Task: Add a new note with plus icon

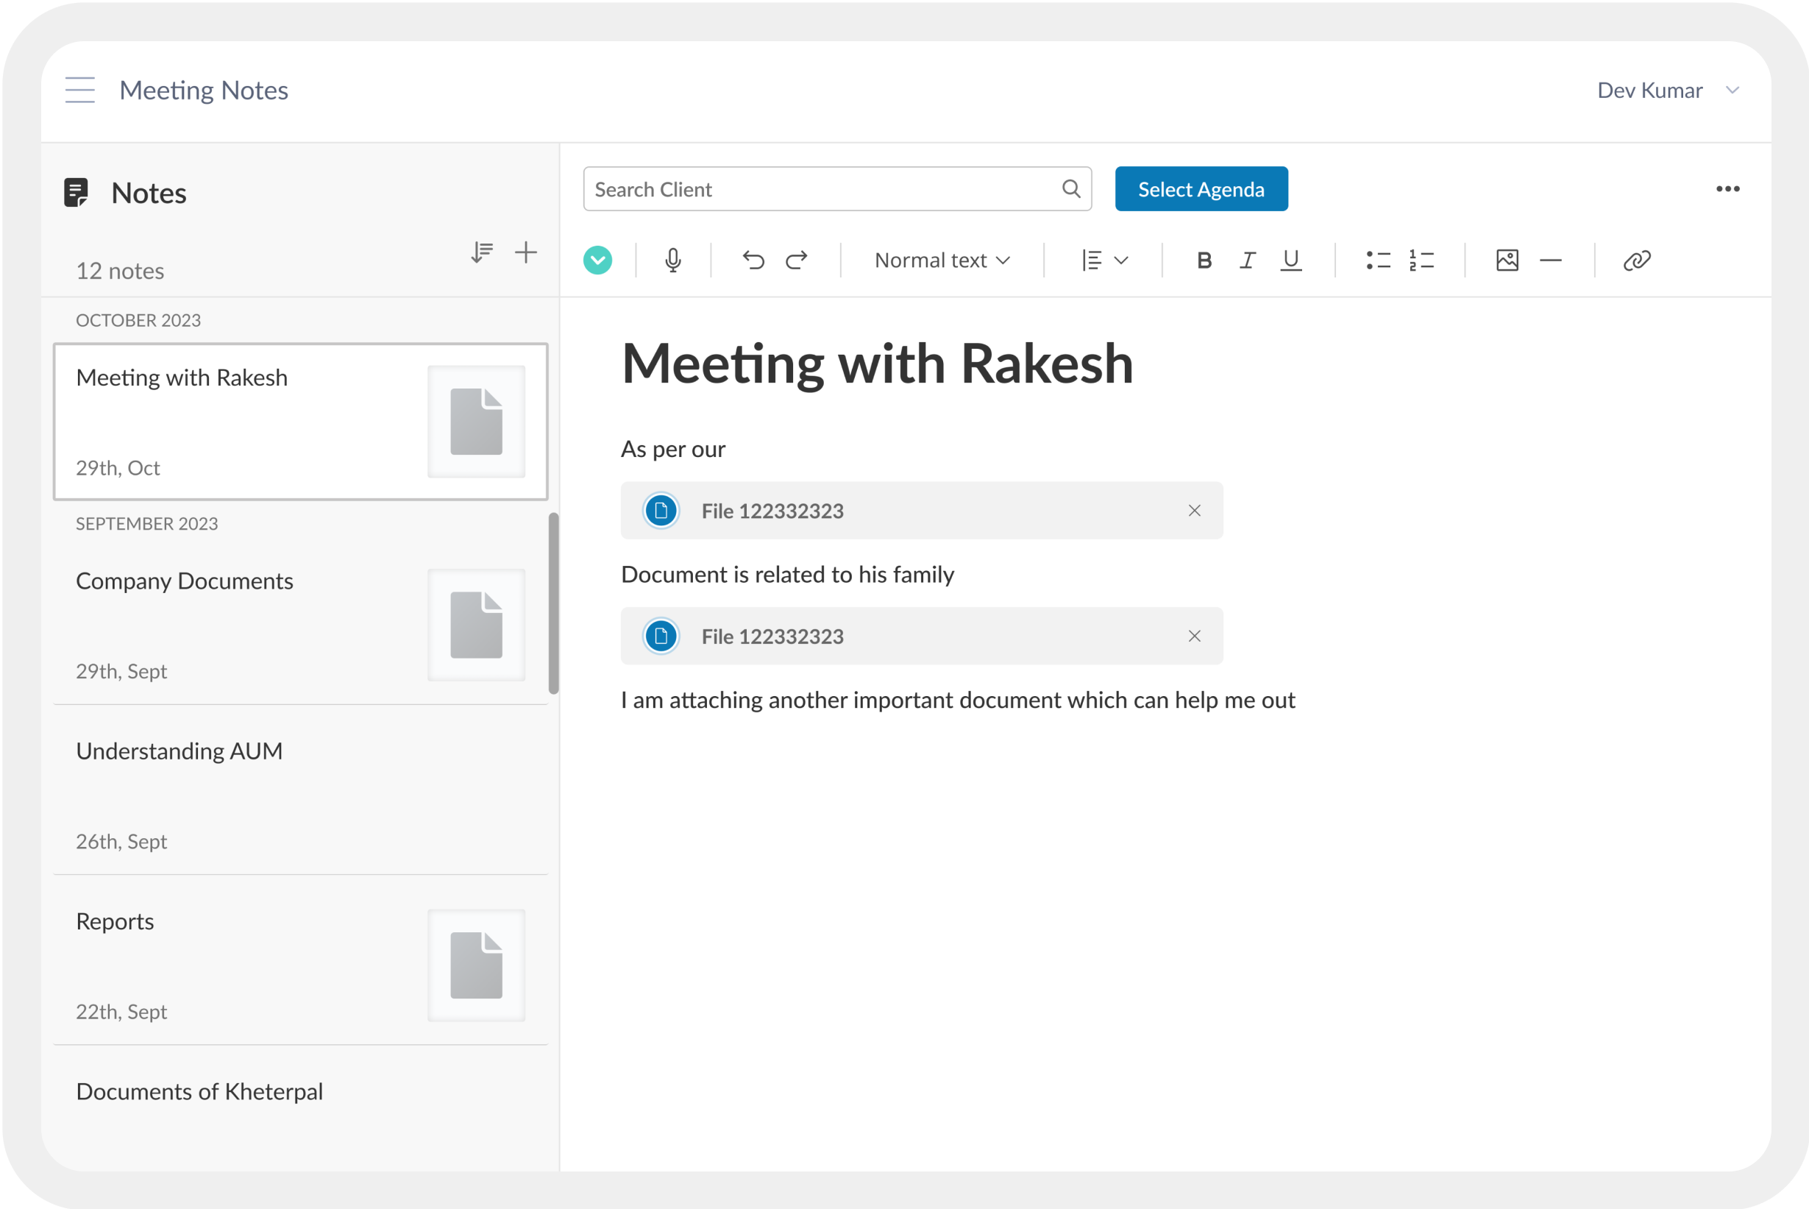Action: [526, 252]
